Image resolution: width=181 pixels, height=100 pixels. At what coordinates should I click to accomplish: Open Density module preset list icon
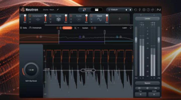(x=51, y=19)
